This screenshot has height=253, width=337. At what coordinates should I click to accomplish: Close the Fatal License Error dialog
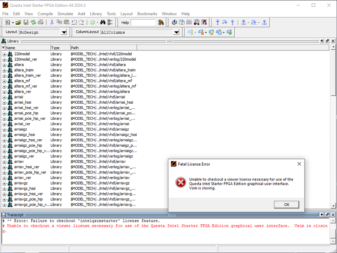pyautogui.click(x=299, y=164)
